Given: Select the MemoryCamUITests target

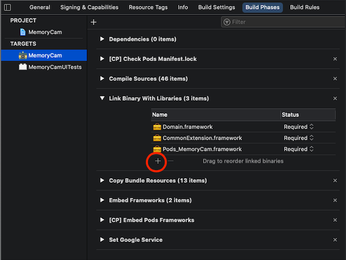Looking at the screenshot, I should [x=44, y=67].
